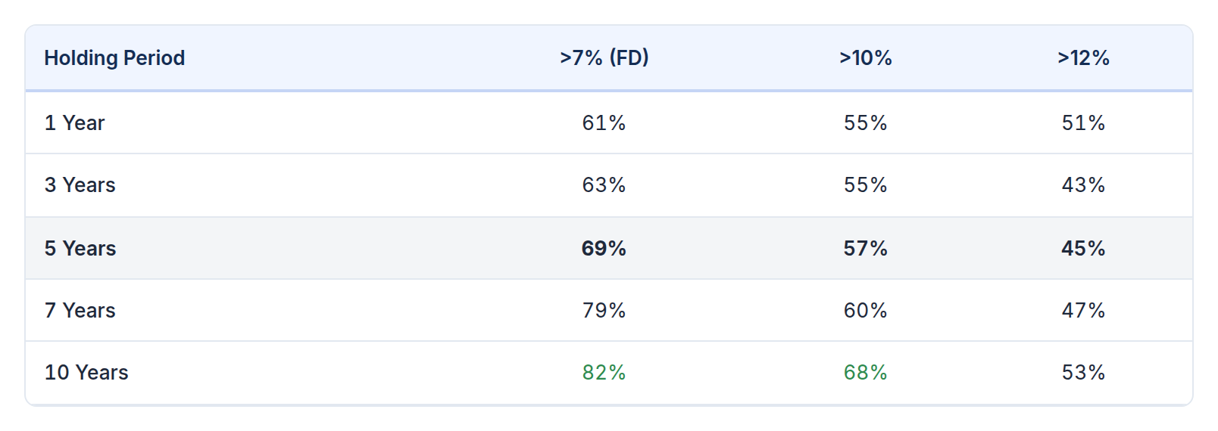Select the >12% column header
The width and height of the screenshot is (1218, 431).
click(1083, 58)
